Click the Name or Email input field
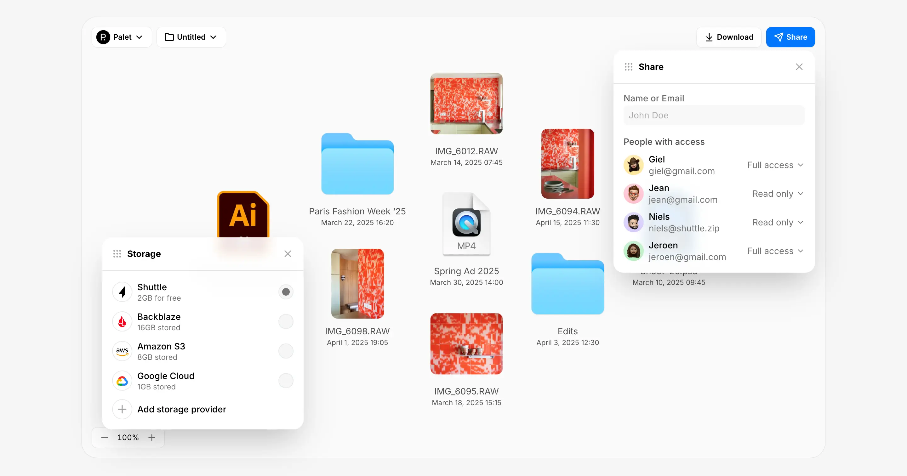 pos(714,115)
